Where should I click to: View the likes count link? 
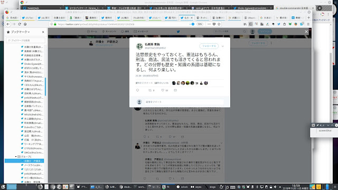click(162, 83)
